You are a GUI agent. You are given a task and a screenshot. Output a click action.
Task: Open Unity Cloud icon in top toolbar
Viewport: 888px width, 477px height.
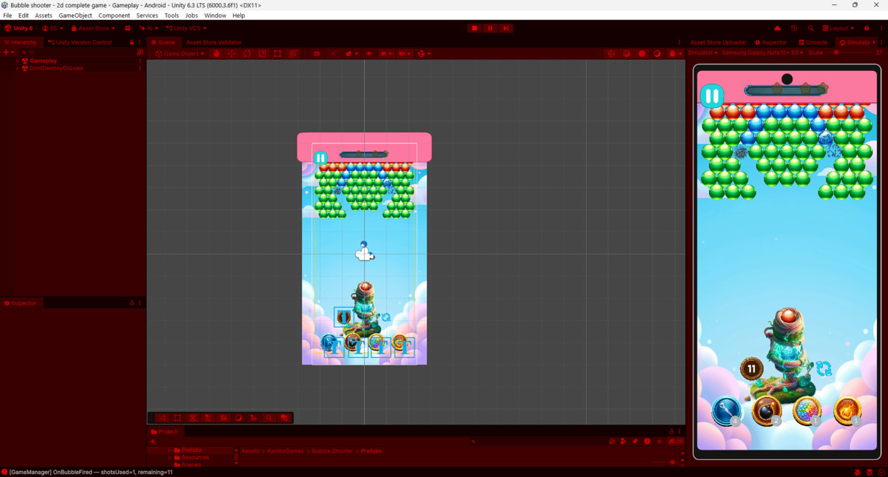coord(778,28)
